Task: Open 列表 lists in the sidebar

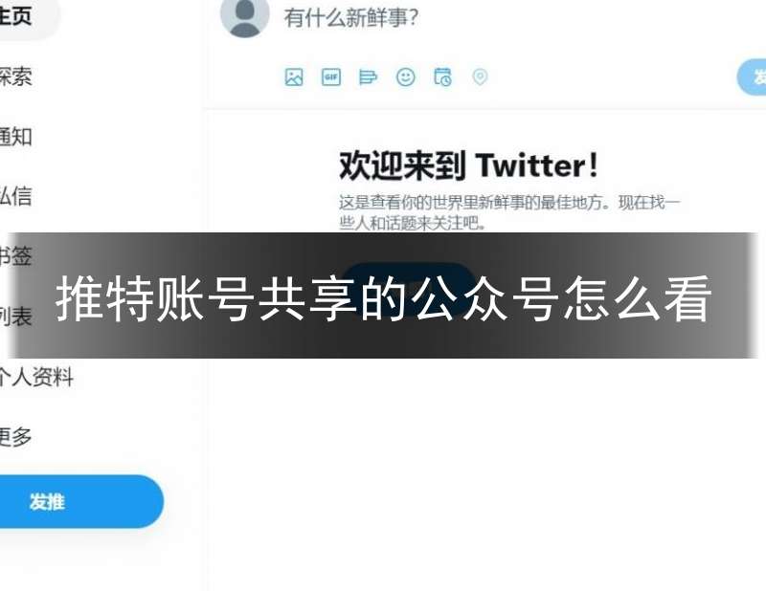Action: 15,317
